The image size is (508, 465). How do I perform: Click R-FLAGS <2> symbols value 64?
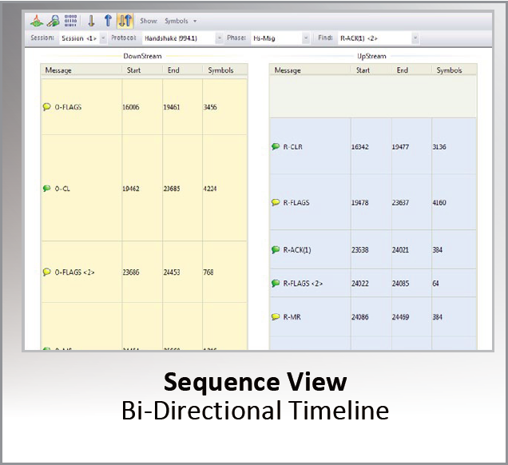coord(435,284)
